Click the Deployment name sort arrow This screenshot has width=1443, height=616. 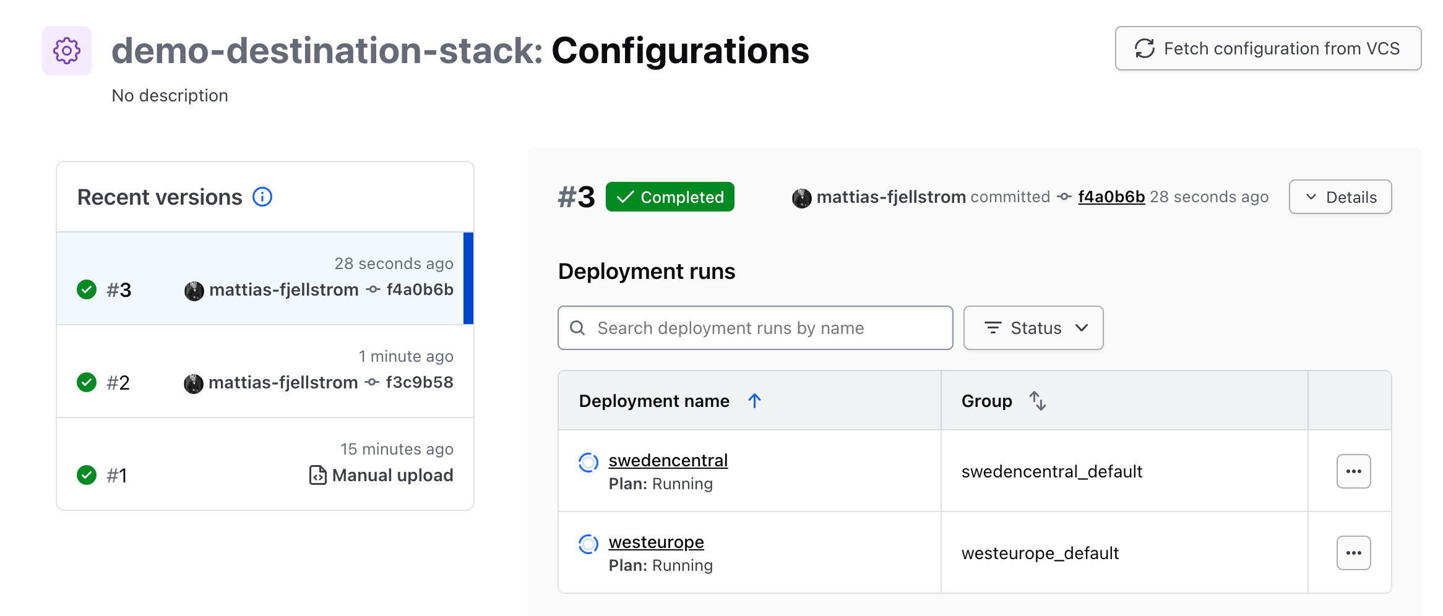[754, 401]
